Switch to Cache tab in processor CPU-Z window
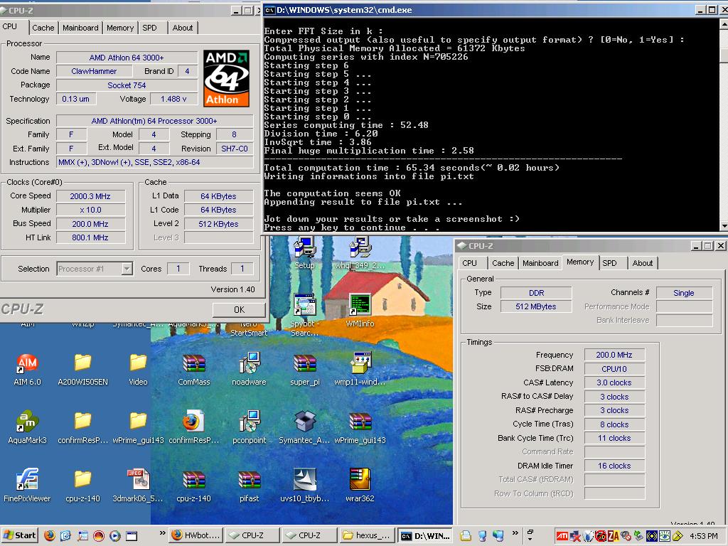 43,28
